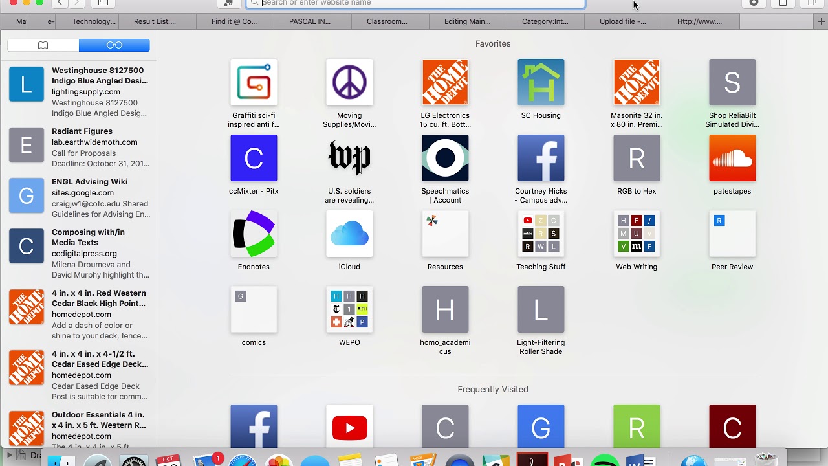Screen dimensions: 828x466
Task: Open the RGB to Hex favorite
Action: click(x=637, y=158)
